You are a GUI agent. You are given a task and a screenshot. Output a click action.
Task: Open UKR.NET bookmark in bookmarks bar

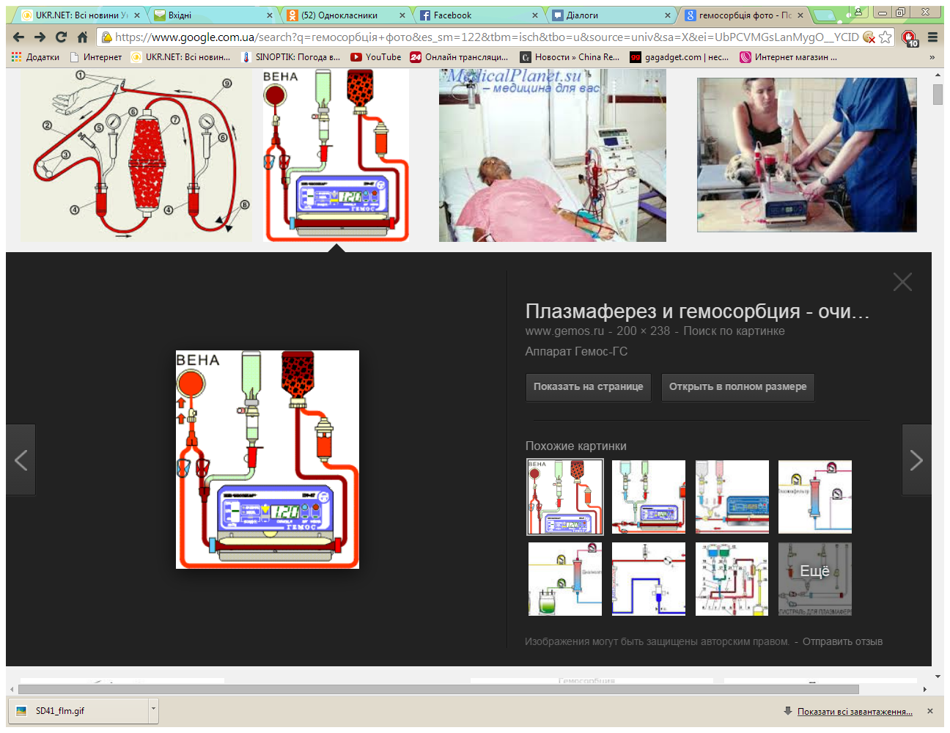pos(181,56)
